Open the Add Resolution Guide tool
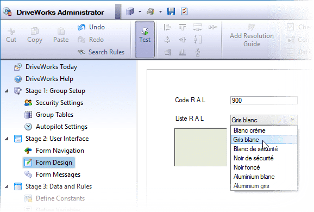 [252, 36]
